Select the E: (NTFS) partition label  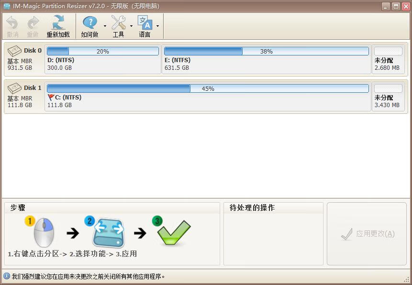click(x=178, y=60)
